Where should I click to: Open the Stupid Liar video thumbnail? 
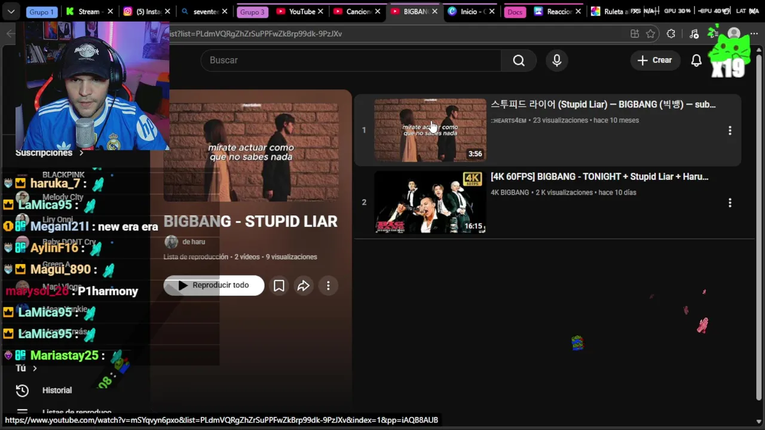click(430, 130)
